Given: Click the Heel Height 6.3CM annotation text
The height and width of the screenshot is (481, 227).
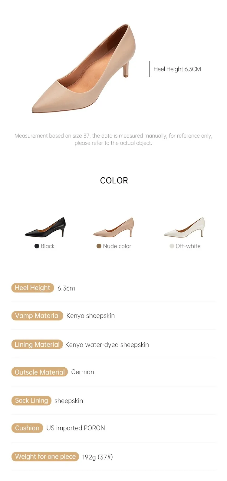Looking at the screenshot, I should click(x=177, y=69).
